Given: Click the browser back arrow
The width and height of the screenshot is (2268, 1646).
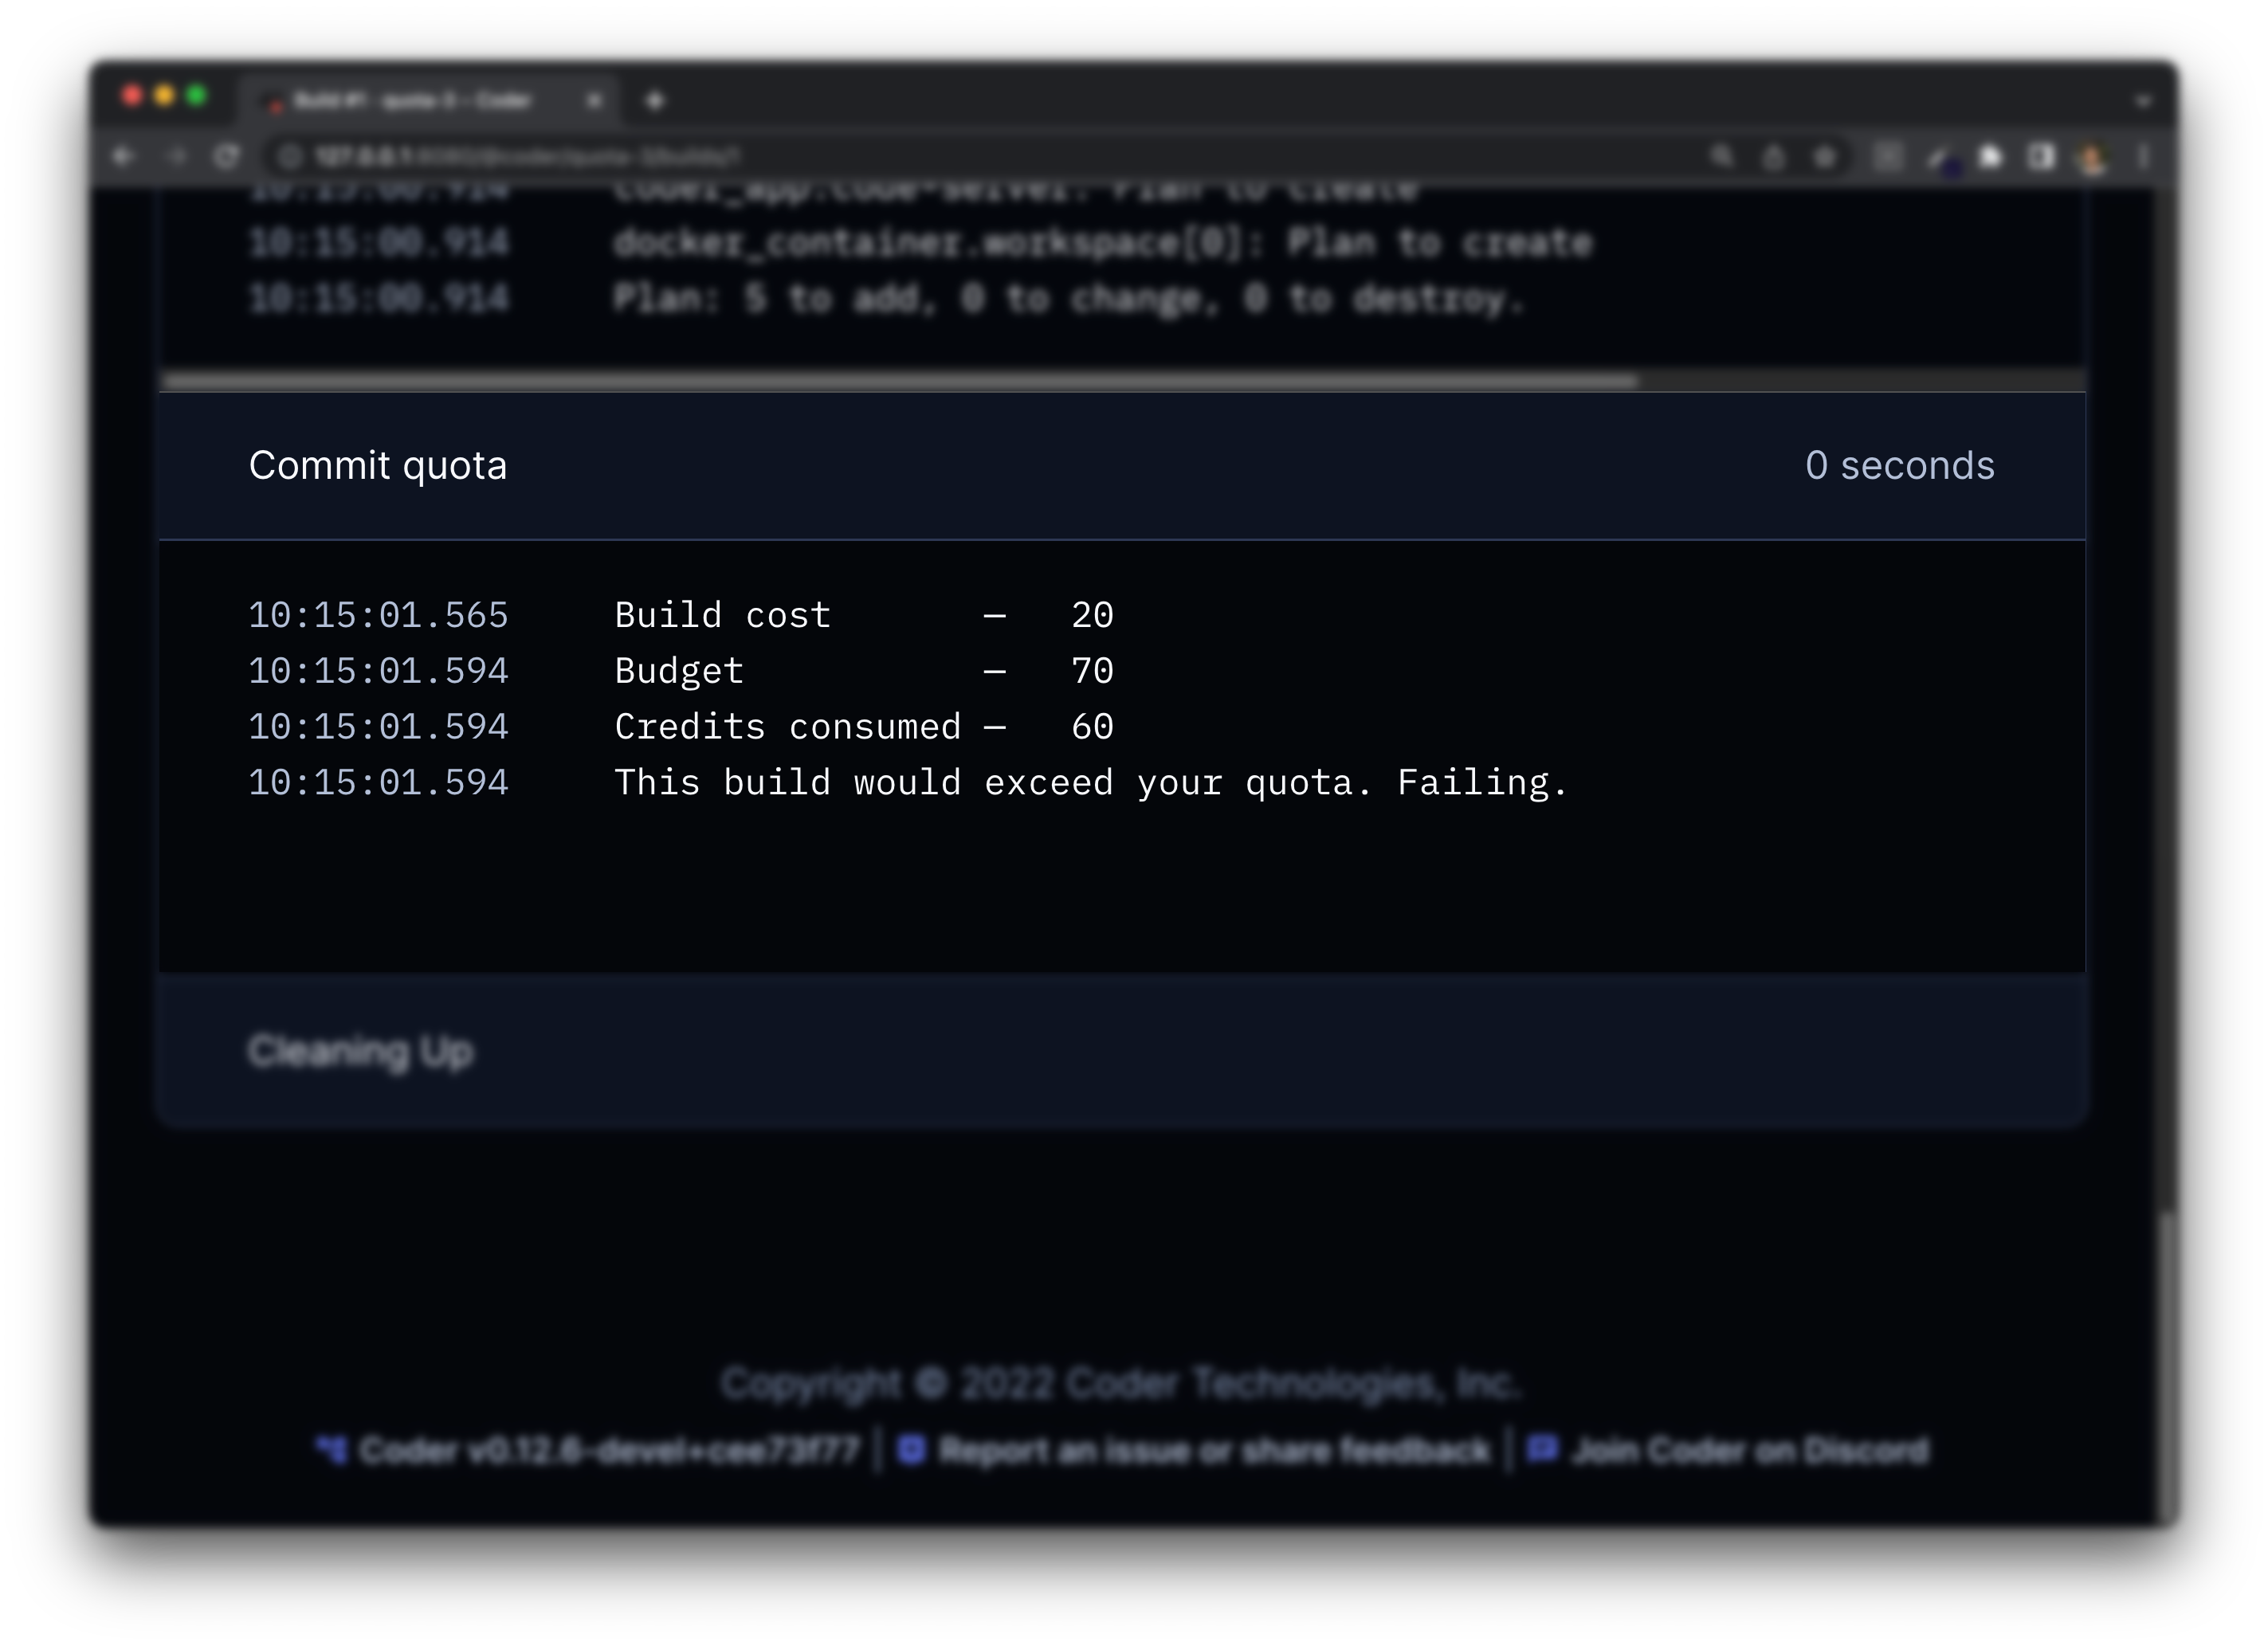Looking at the screenshot, I should [123, 156].
